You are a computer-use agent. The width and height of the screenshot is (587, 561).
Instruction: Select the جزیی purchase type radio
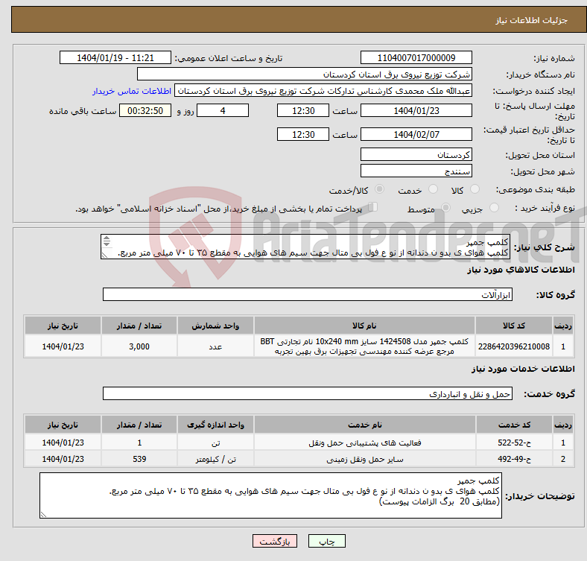pyautogui.click(x=494, y=207)
